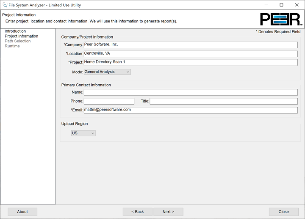The image size is (305, 219).
Task: Minimize the File System Analyzer window
Action: click(x=266, y=5)
